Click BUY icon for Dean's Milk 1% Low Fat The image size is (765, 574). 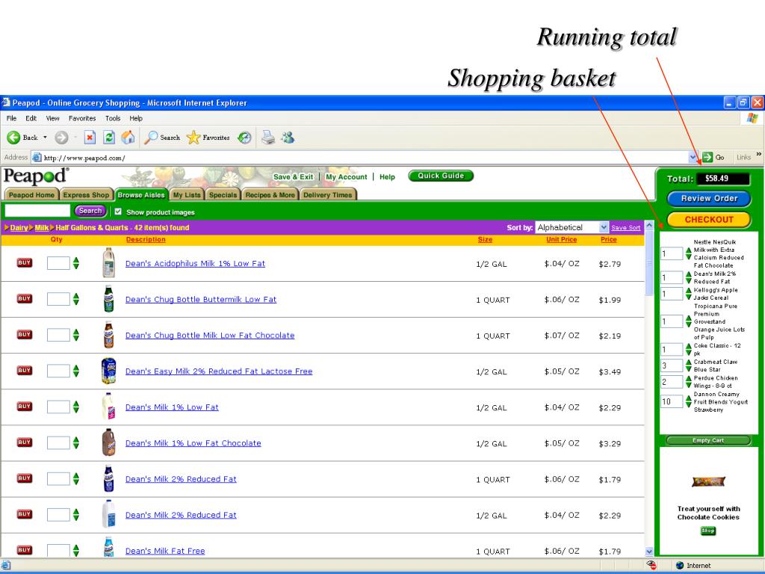25,406
